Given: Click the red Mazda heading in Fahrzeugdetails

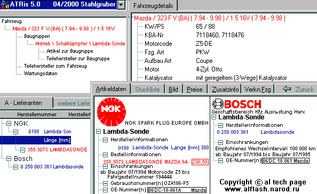Looking at the screenshot, I should click(210, 18).
